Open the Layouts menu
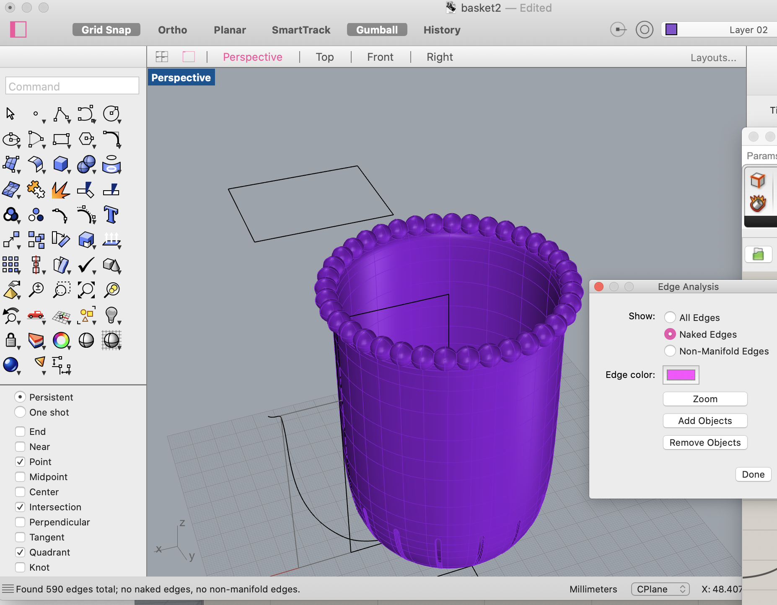The image size is (777, 605). [x=713, y=57]
